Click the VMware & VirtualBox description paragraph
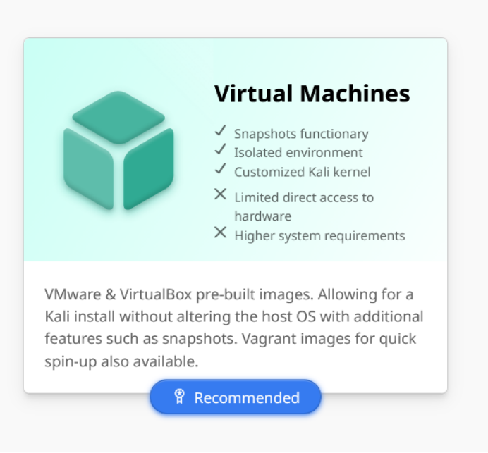 234,328
